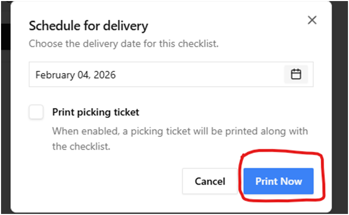
Task: Open the calendar date picker icon
Action: click(x=296, y=75)
